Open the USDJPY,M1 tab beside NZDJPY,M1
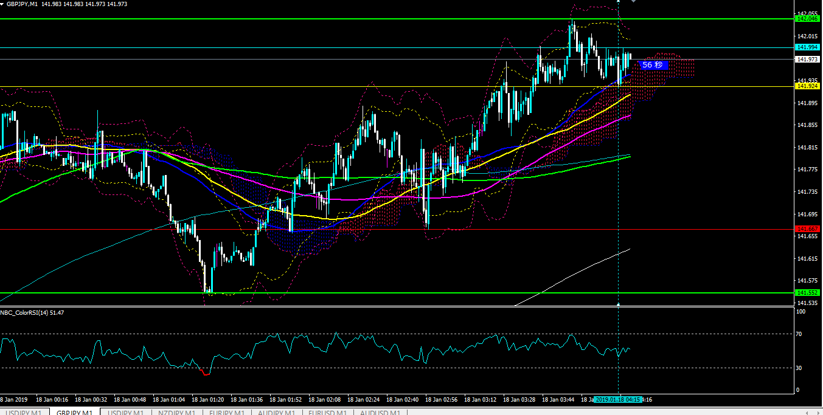Screen dimensions: 823x415 pos(125,412)
